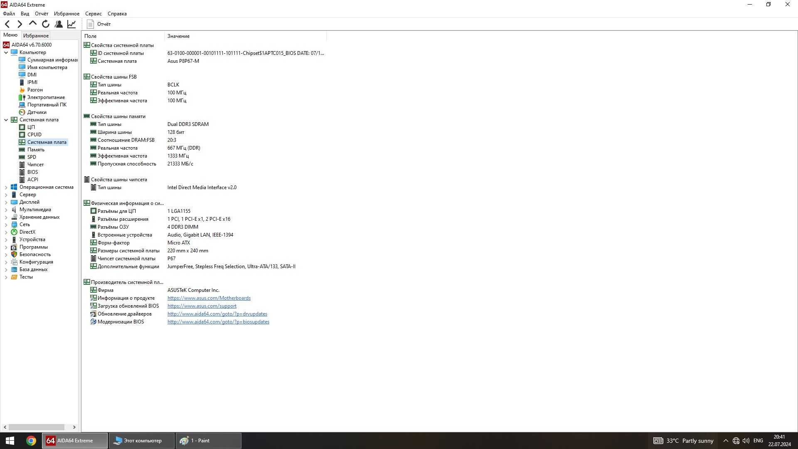Refresh the current page with the reload icon

[x=46, y=24]
